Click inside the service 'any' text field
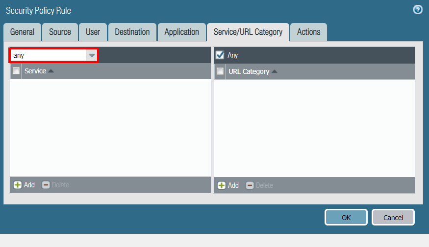429x247 pixels. tap(48, 55)
